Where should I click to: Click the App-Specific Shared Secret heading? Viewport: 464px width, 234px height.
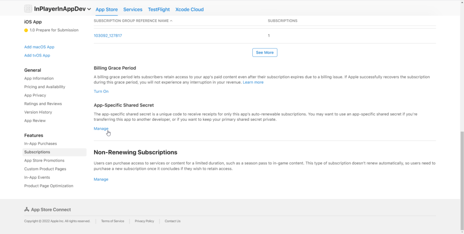point(124,105)
